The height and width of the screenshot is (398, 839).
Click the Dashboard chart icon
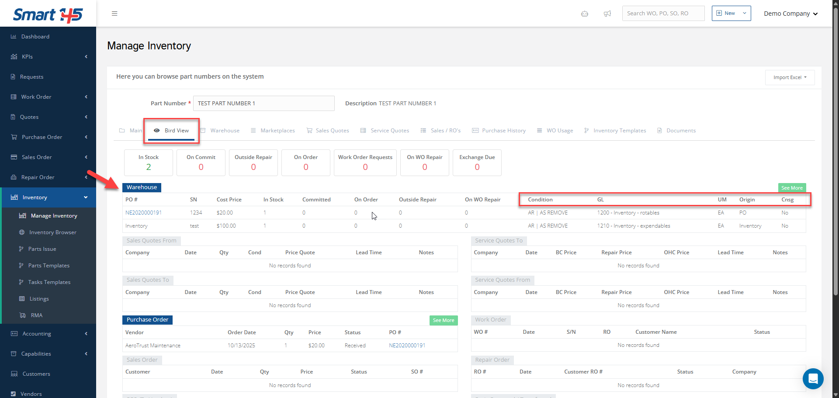point(14,37)
